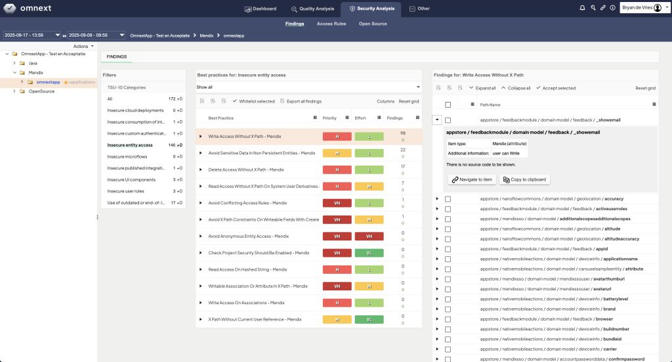Open the Other tab in top navigation

419,9
